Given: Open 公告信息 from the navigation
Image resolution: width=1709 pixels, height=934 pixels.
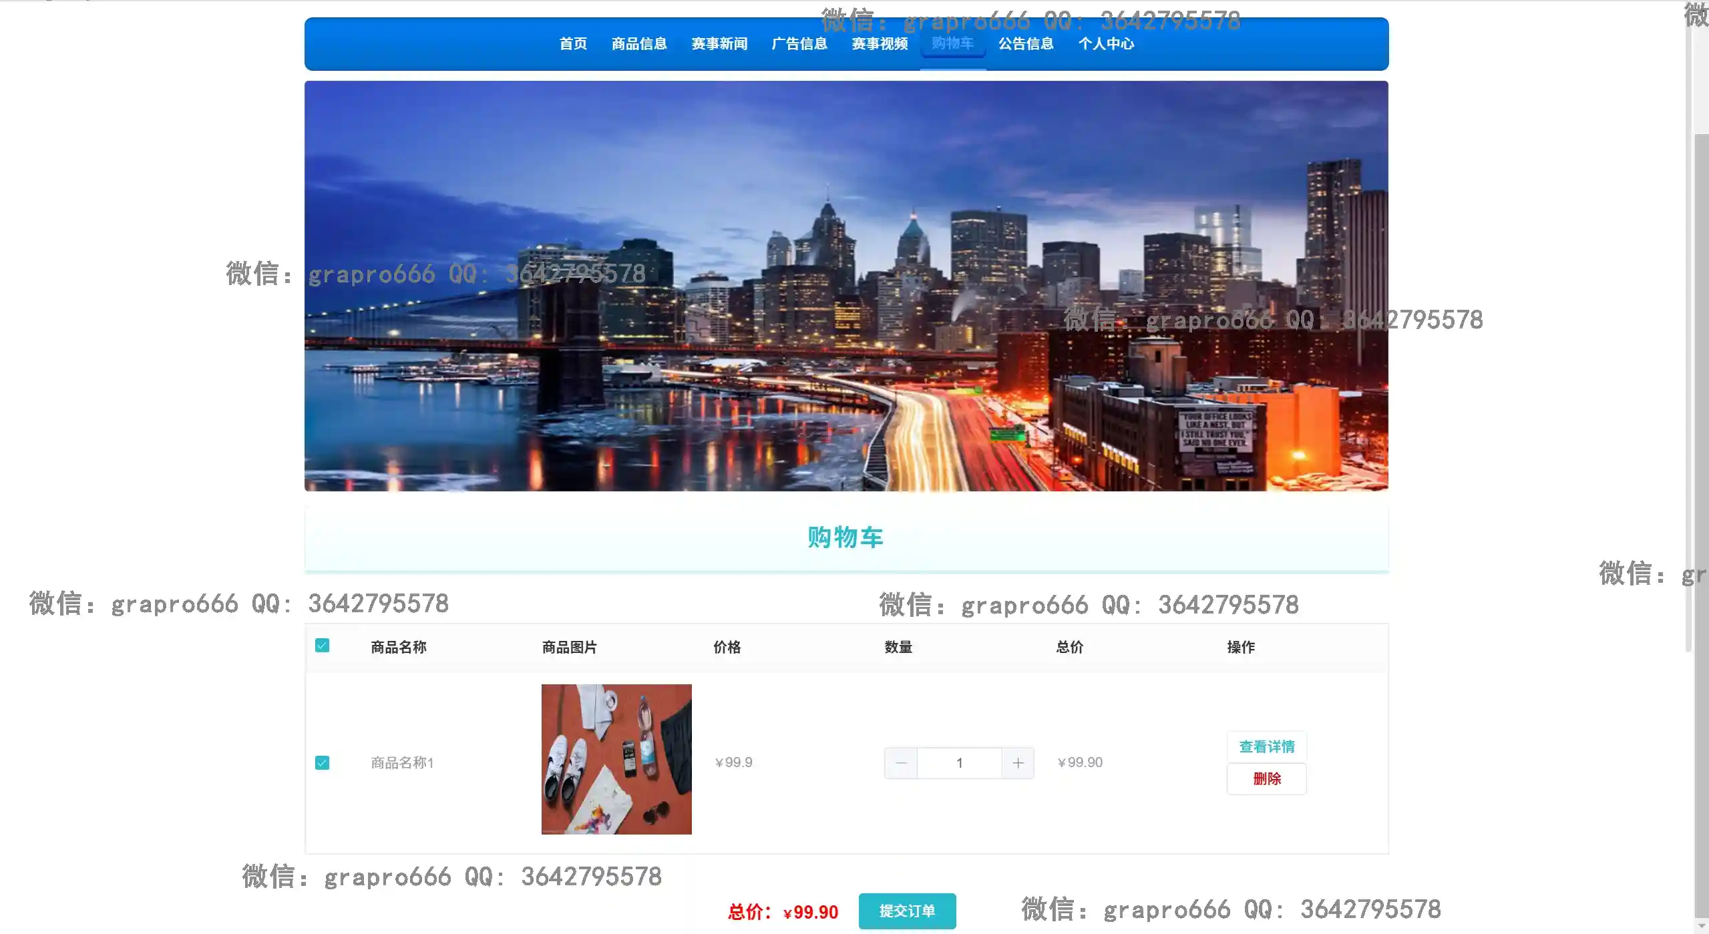Looking at the screenshot, I should [x=1026, y=44].
